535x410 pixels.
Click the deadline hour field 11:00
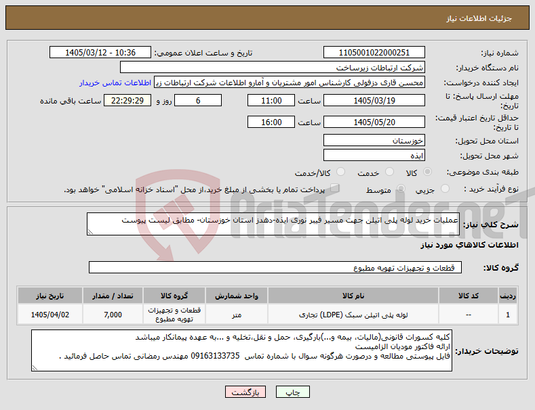point(271,100)
